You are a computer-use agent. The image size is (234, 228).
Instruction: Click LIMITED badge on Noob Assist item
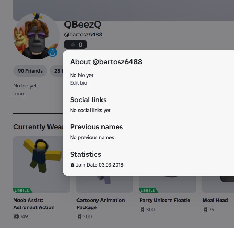[22, 190]
